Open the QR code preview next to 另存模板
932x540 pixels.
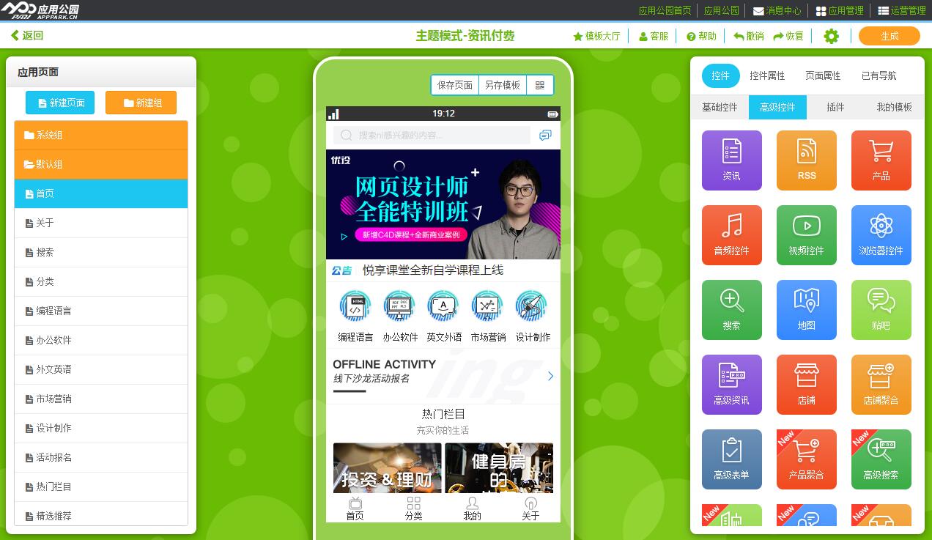(541, 85)
